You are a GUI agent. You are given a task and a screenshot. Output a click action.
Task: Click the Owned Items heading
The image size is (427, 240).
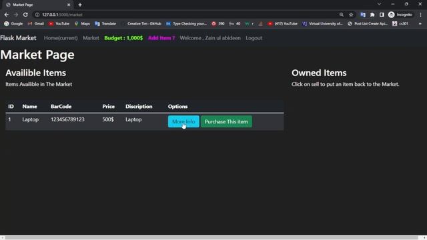319,73
